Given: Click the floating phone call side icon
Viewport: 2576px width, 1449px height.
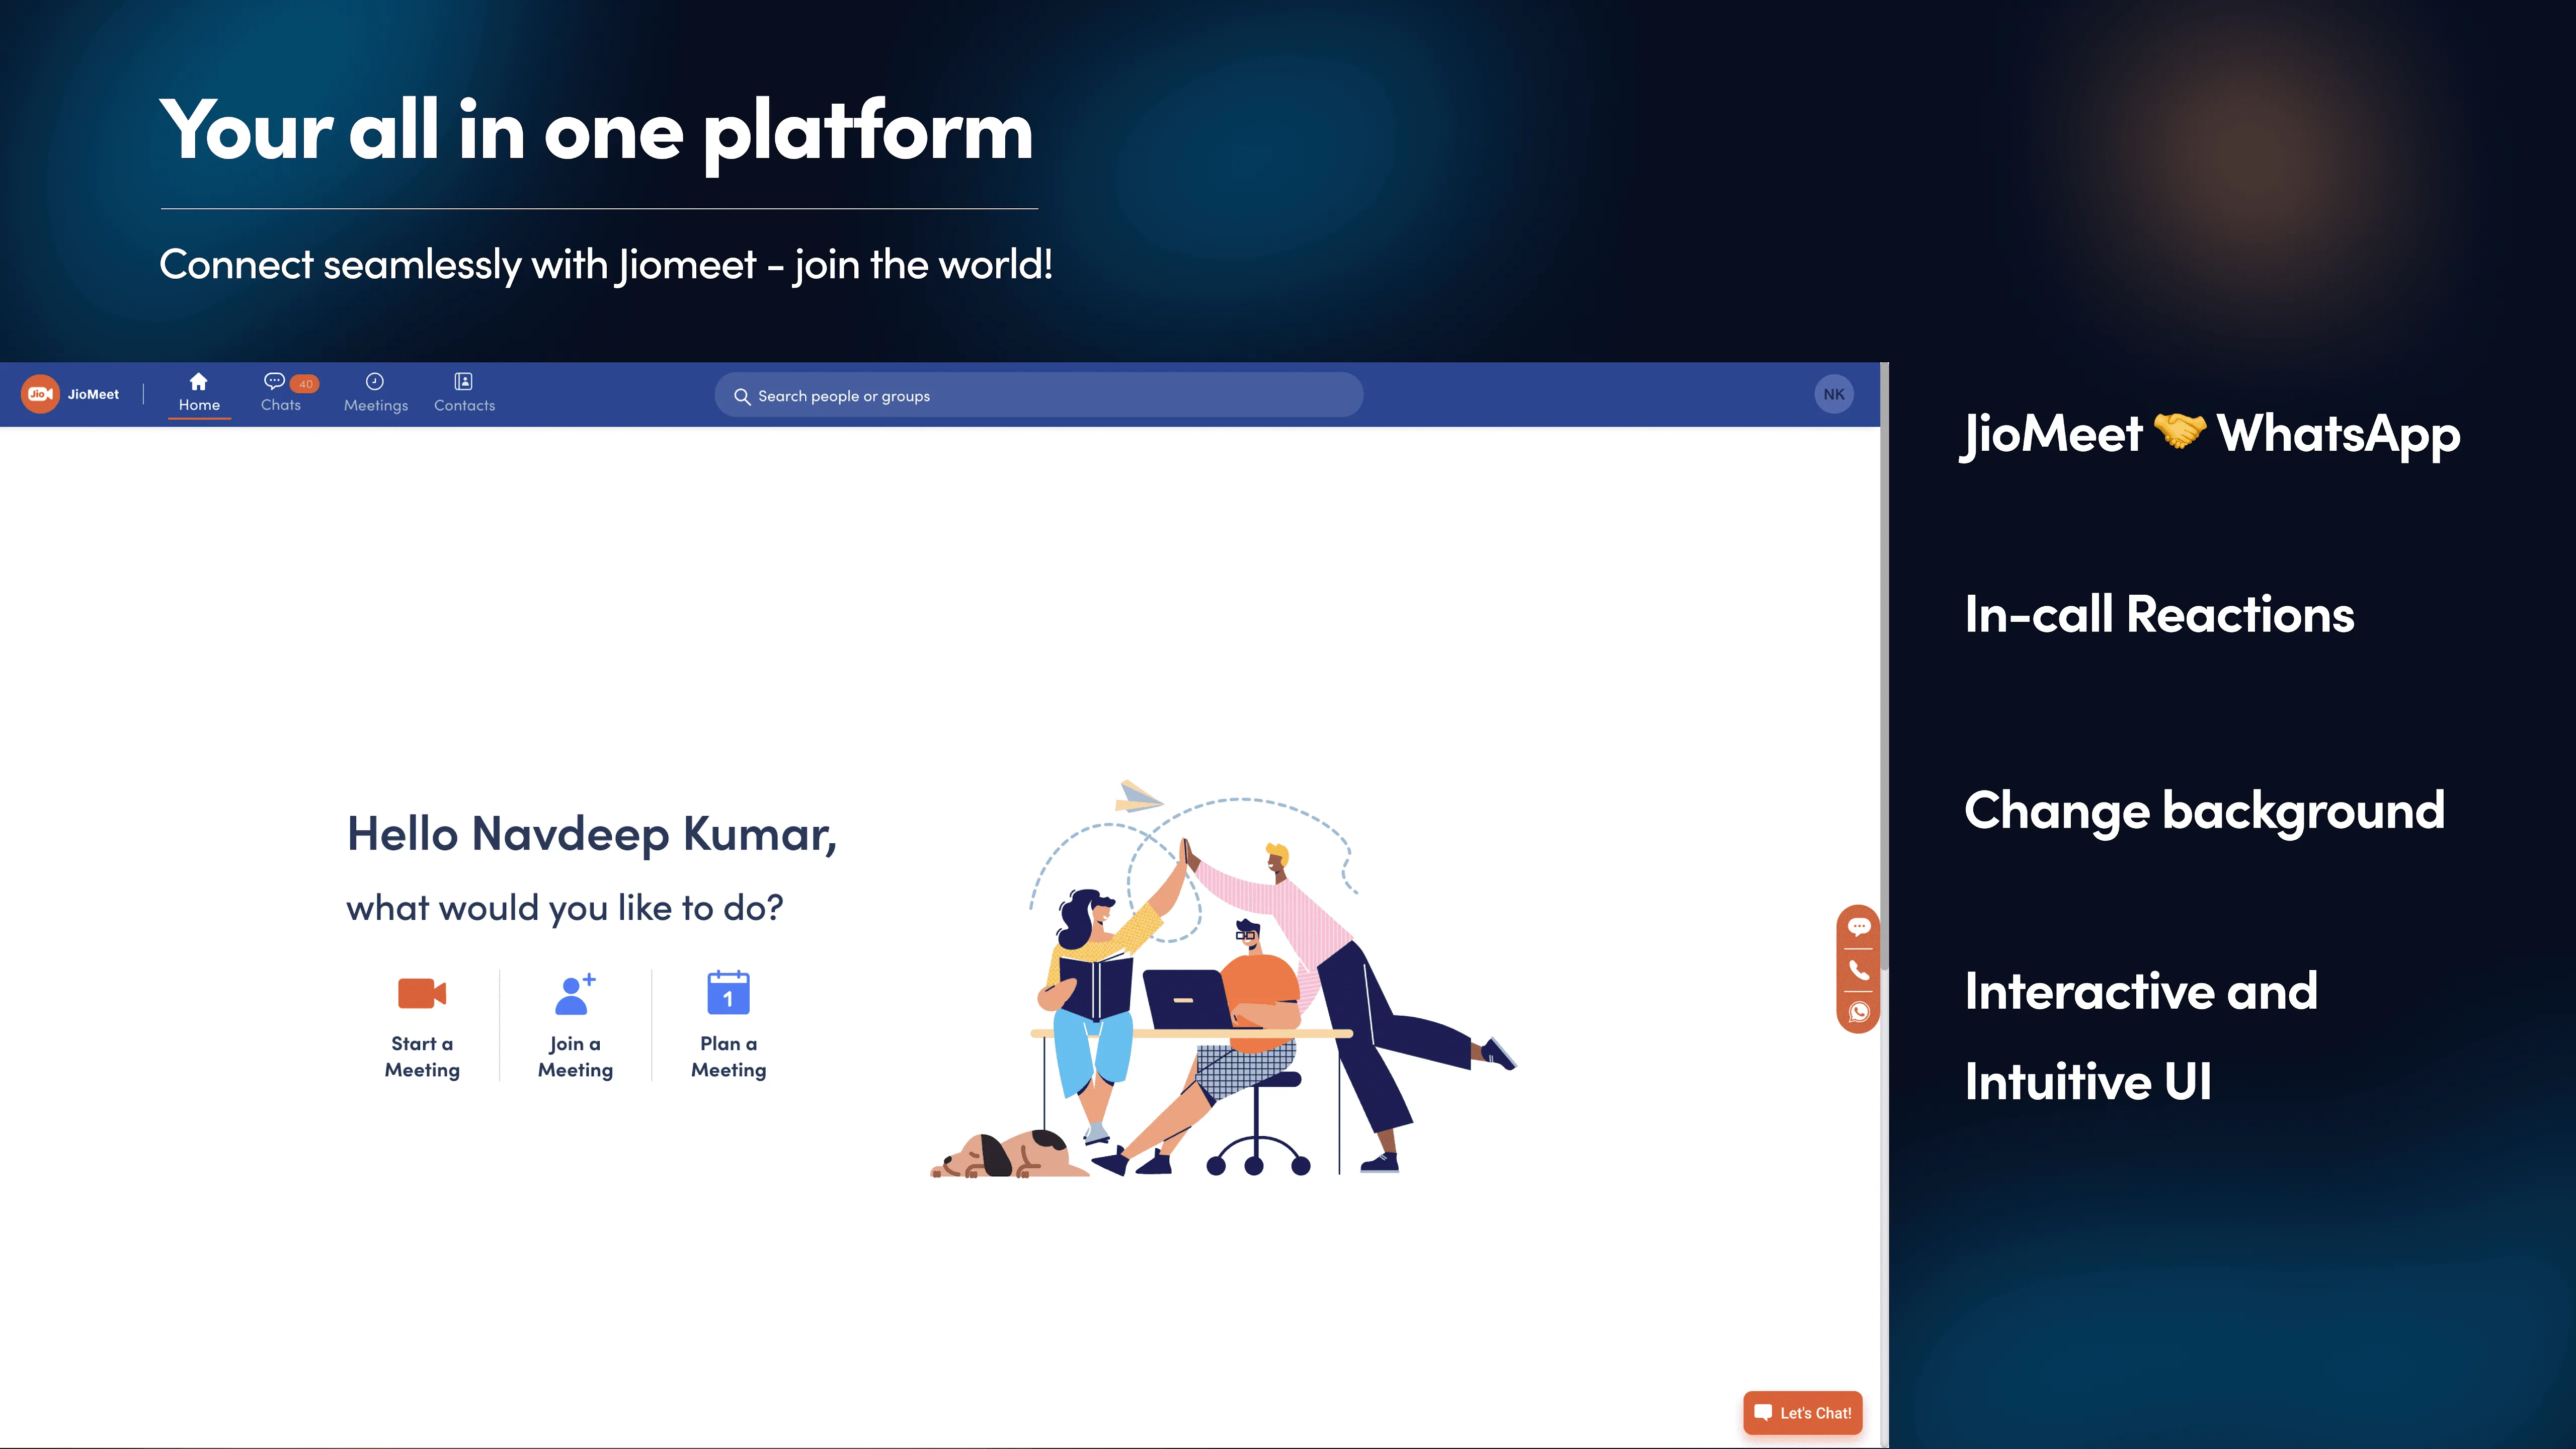Looking at the screenshot, I should (1859, 970).
